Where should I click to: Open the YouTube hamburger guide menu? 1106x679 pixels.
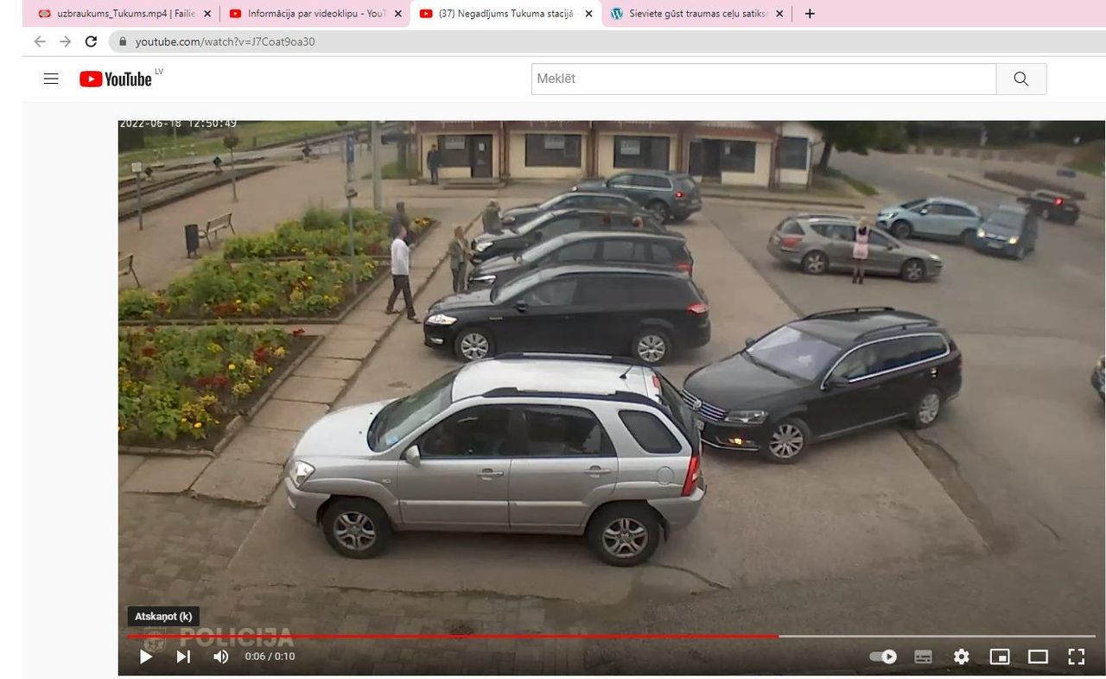click(x=51, y=79)
